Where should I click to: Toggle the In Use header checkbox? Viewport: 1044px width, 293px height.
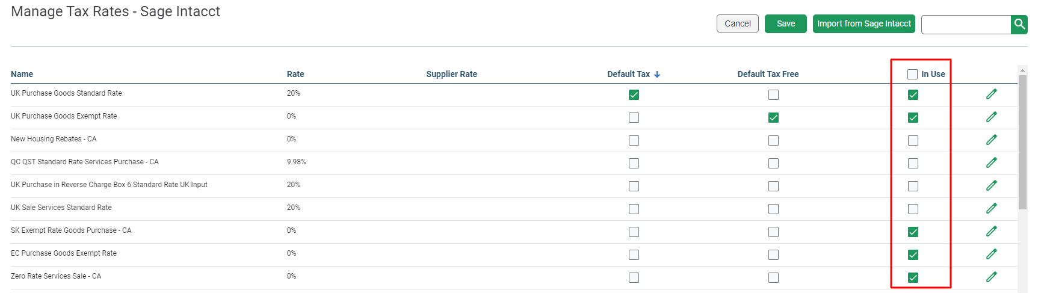(913, 74)
